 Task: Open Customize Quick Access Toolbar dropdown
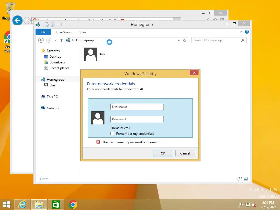58,25
